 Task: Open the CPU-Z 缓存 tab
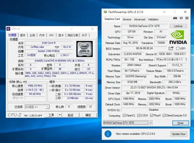[x=23, y=35]
